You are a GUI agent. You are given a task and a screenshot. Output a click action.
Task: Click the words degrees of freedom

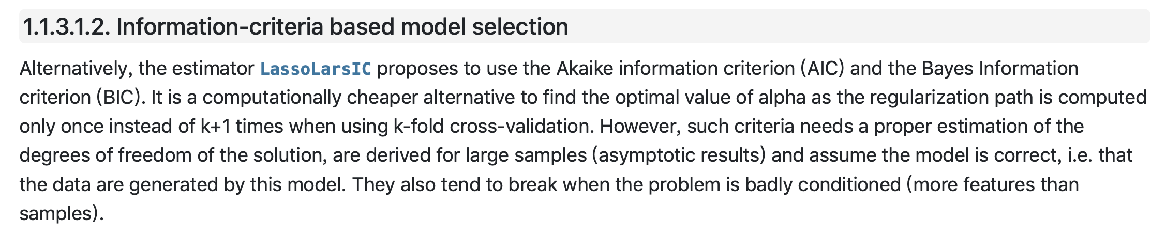[x=106, y=155]
